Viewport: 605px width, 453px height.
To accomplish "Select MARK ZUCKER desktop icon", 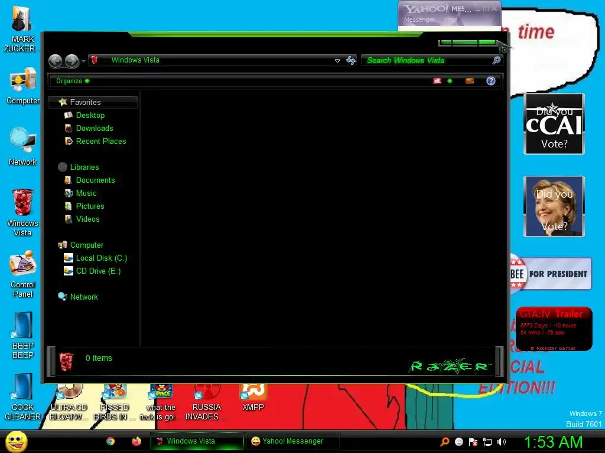I will pos(21,29).
